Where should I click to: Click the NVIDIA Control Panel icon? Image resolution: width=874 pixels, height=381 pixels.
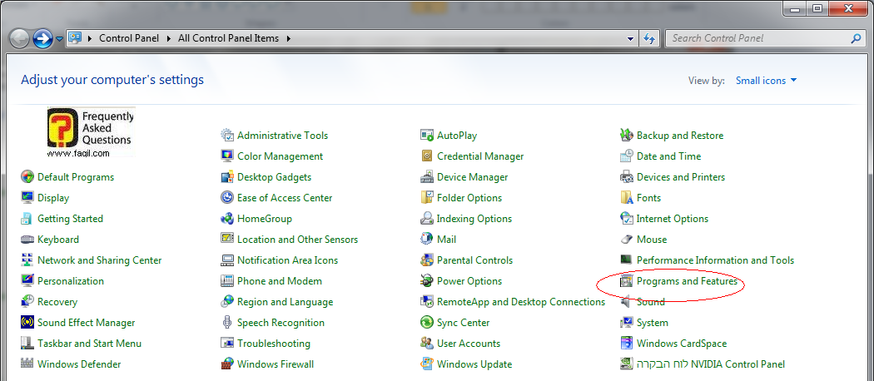click(627, 364)
